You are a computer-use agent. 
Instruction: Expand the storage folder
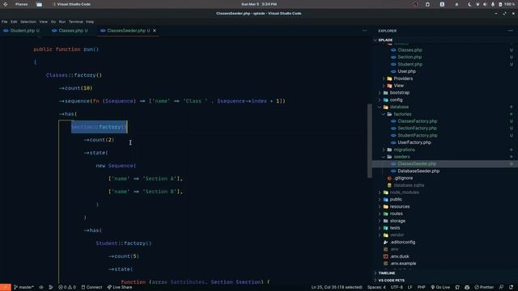(x=397, y=221)
